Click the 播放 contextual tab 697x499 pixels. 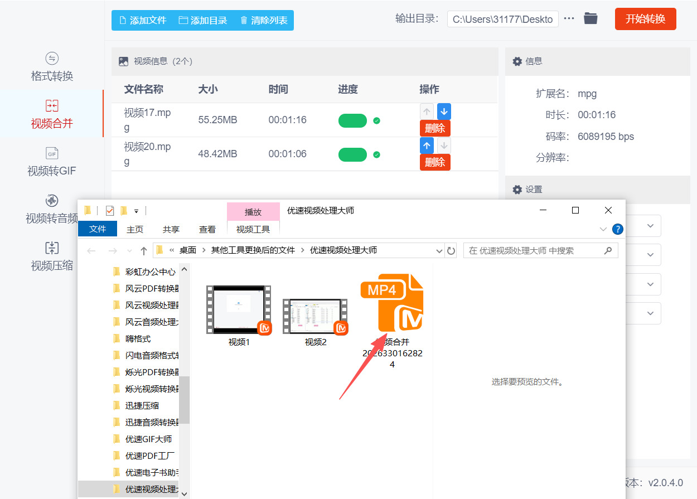253,212
